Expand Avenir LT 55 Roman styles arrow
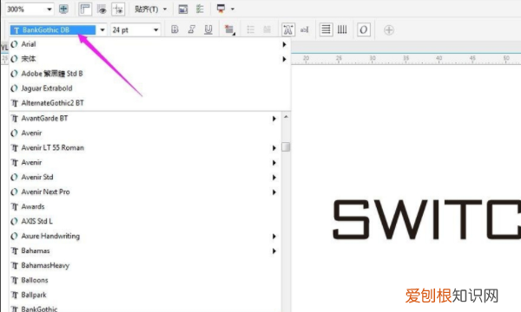 pos(274,148)
